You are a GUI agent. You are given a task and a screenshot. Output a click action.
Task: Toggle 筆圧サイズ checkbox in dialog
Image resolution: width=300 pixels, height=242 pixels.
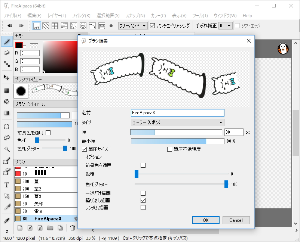(84, 149)
